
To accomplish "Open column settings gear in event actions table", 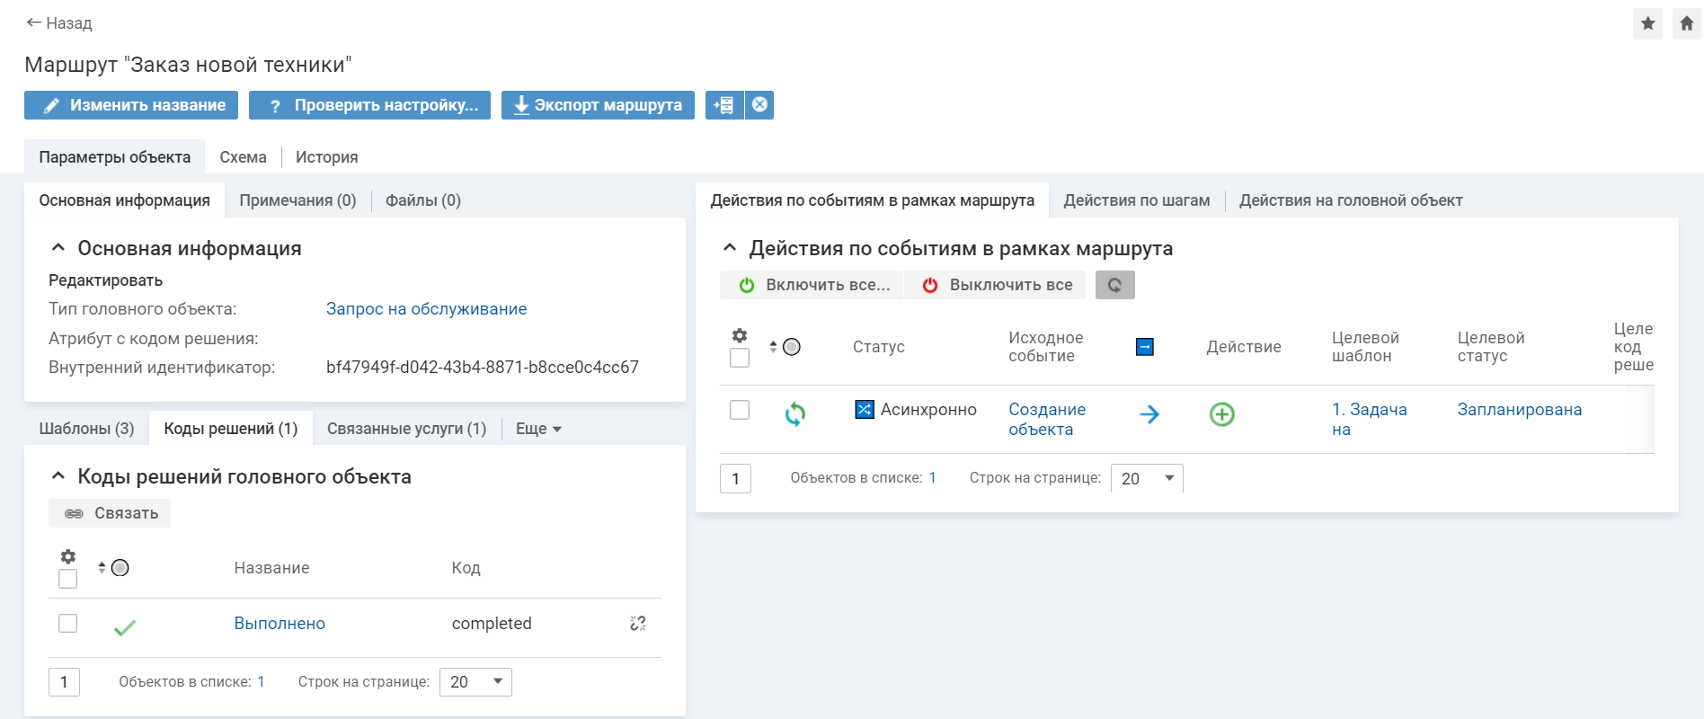I will pyautogui.click(x=739, y=335).
